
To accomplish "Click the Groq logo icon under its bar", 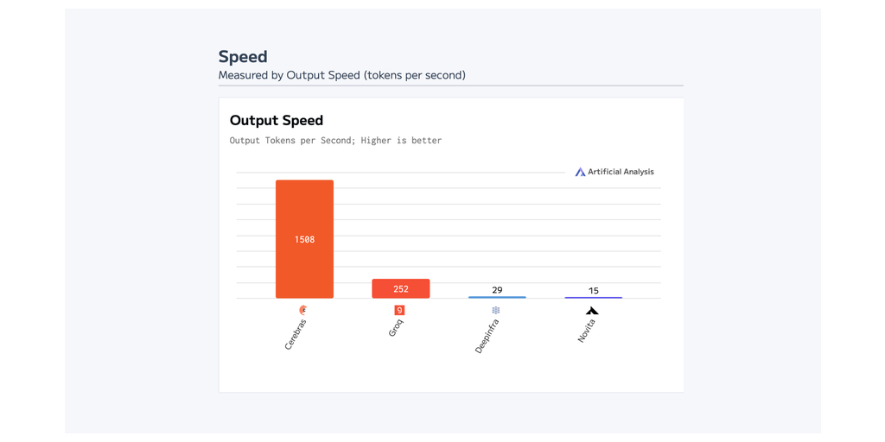I will tap(399, 310).
